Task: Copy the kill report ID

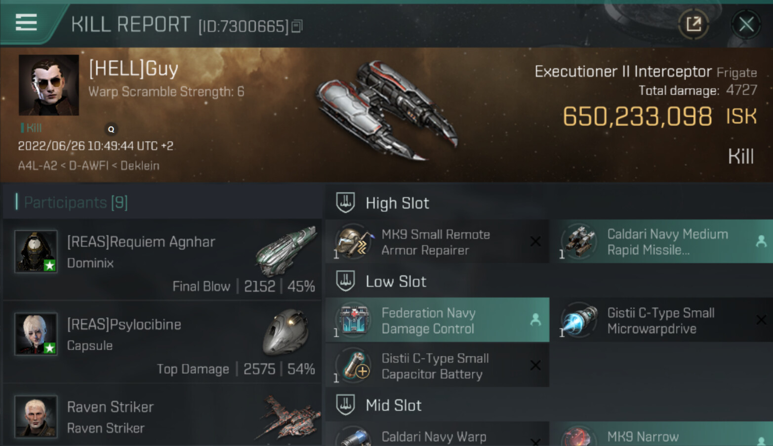Action: coord(297,26)
